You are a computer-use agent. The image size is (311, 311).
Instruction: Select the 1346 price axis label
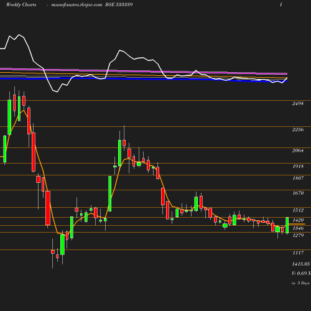tap(298, 228)
